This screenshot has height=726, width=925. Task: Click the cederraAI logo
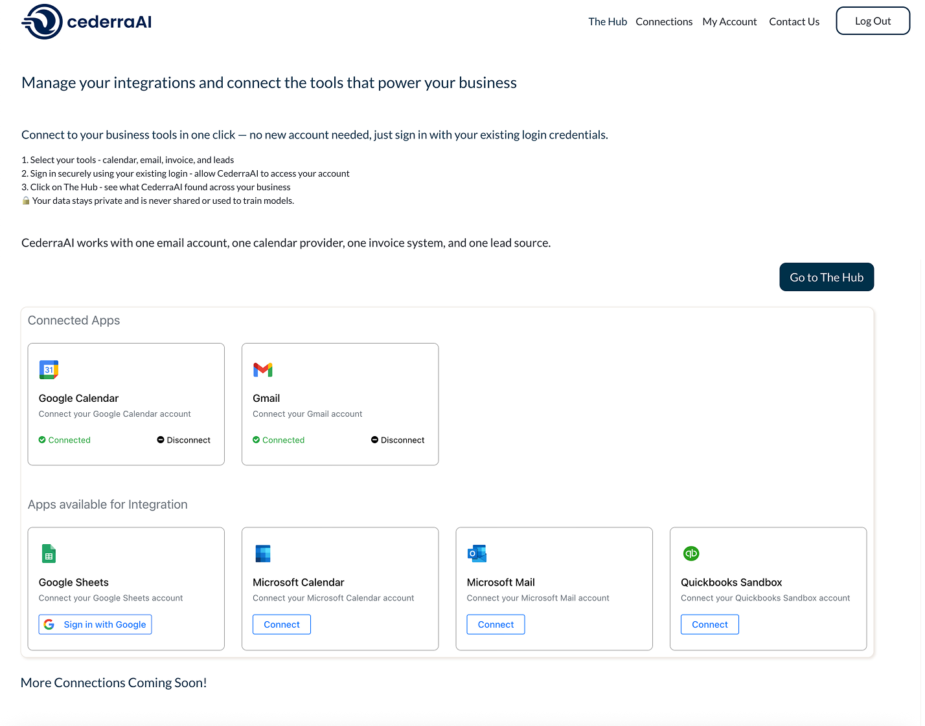click(x=87, y=22)
